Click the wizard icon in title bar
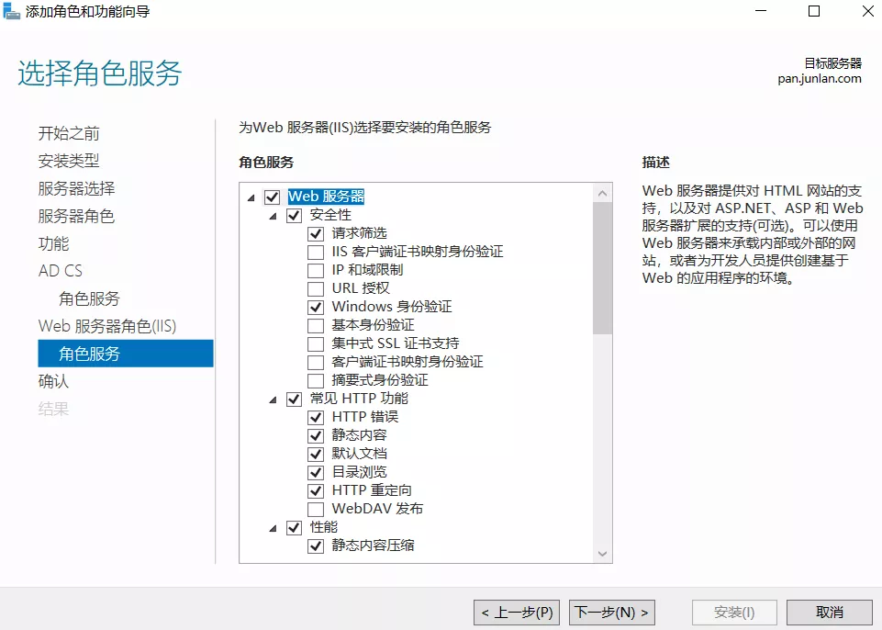The height and width of the screenshot is (630, 882). point(12,12)
